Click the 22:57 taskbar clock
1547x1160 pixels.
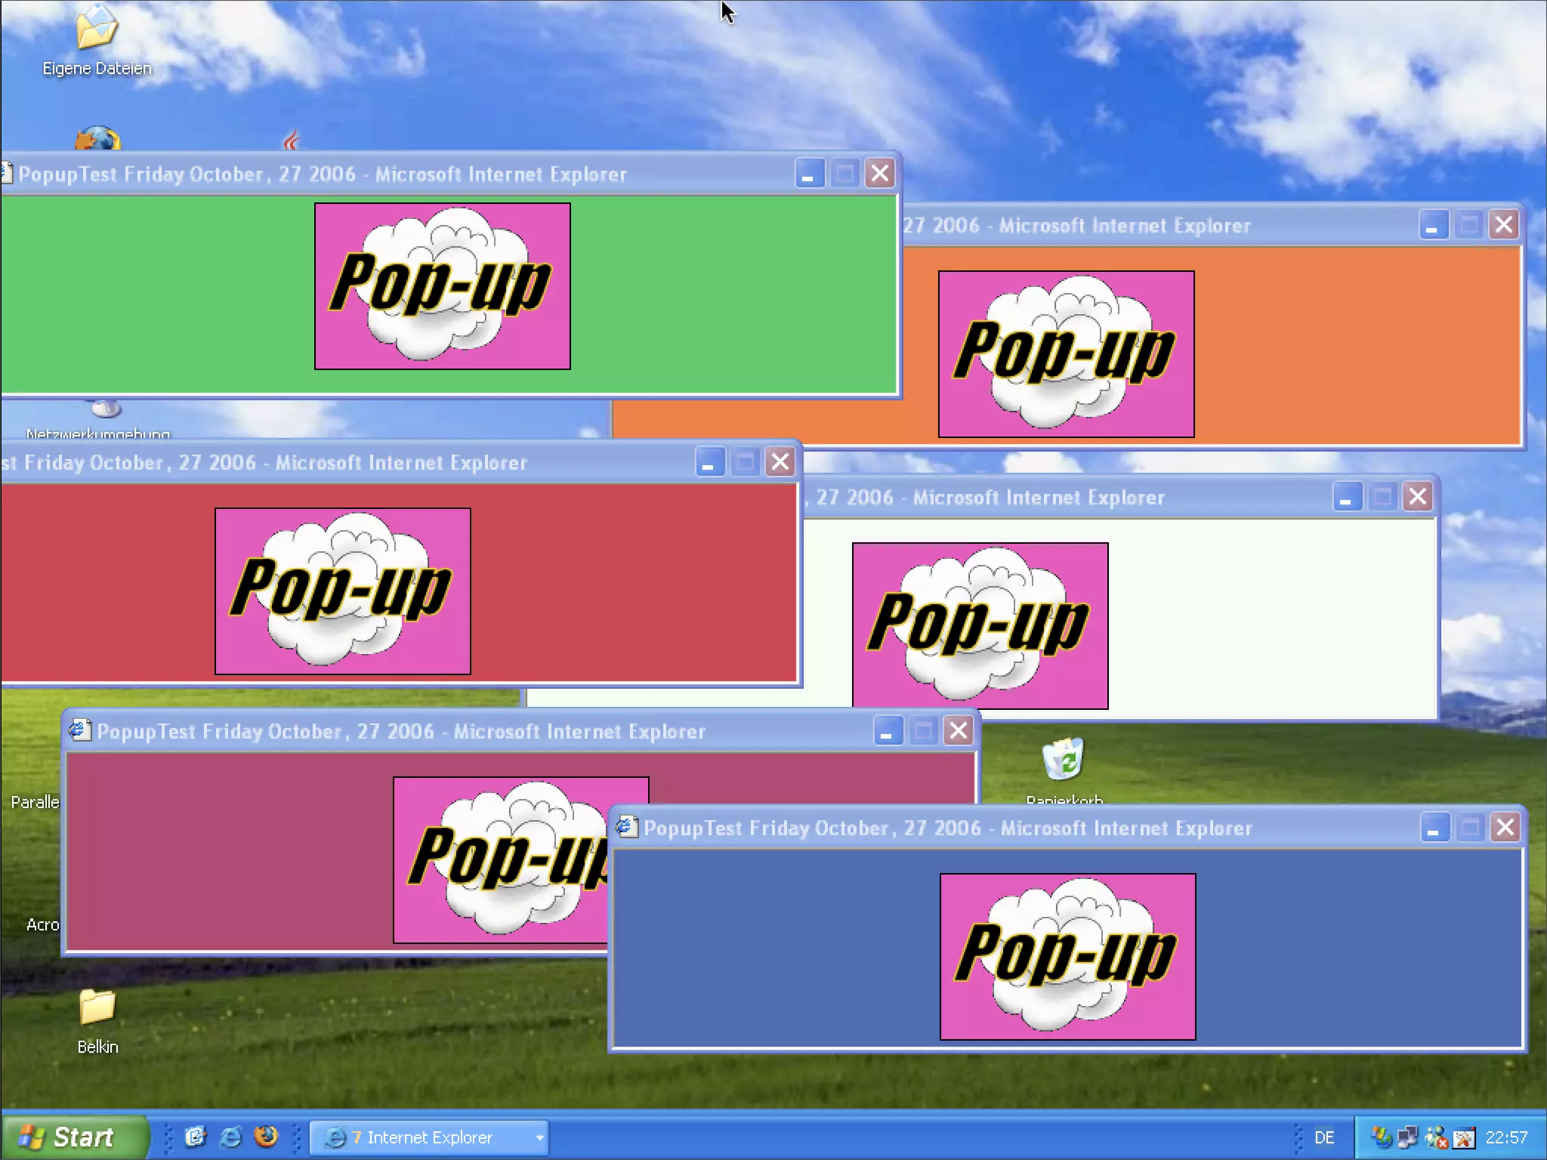pos(1506,1137)
